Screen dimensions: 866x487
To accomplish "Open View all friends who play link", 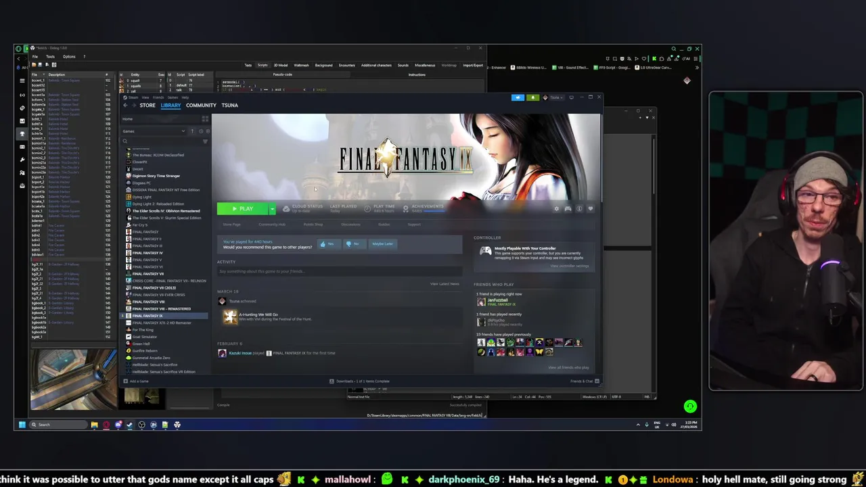I will (x=568, y=367).
